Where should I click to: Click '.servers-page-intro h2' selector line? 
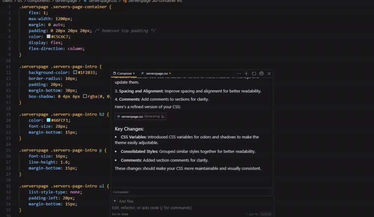click(x=64, y=114)
